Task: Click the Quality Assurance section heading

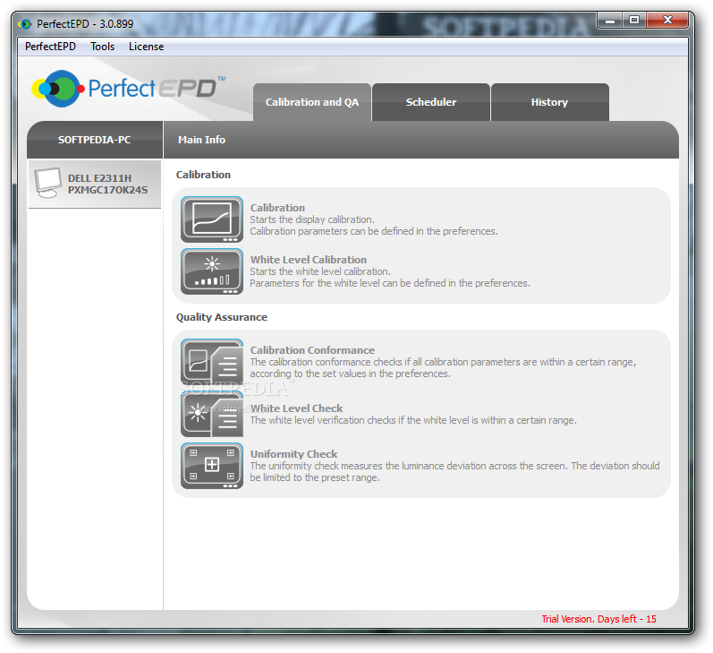Action: pyautogui.click(x=222, y=317)
